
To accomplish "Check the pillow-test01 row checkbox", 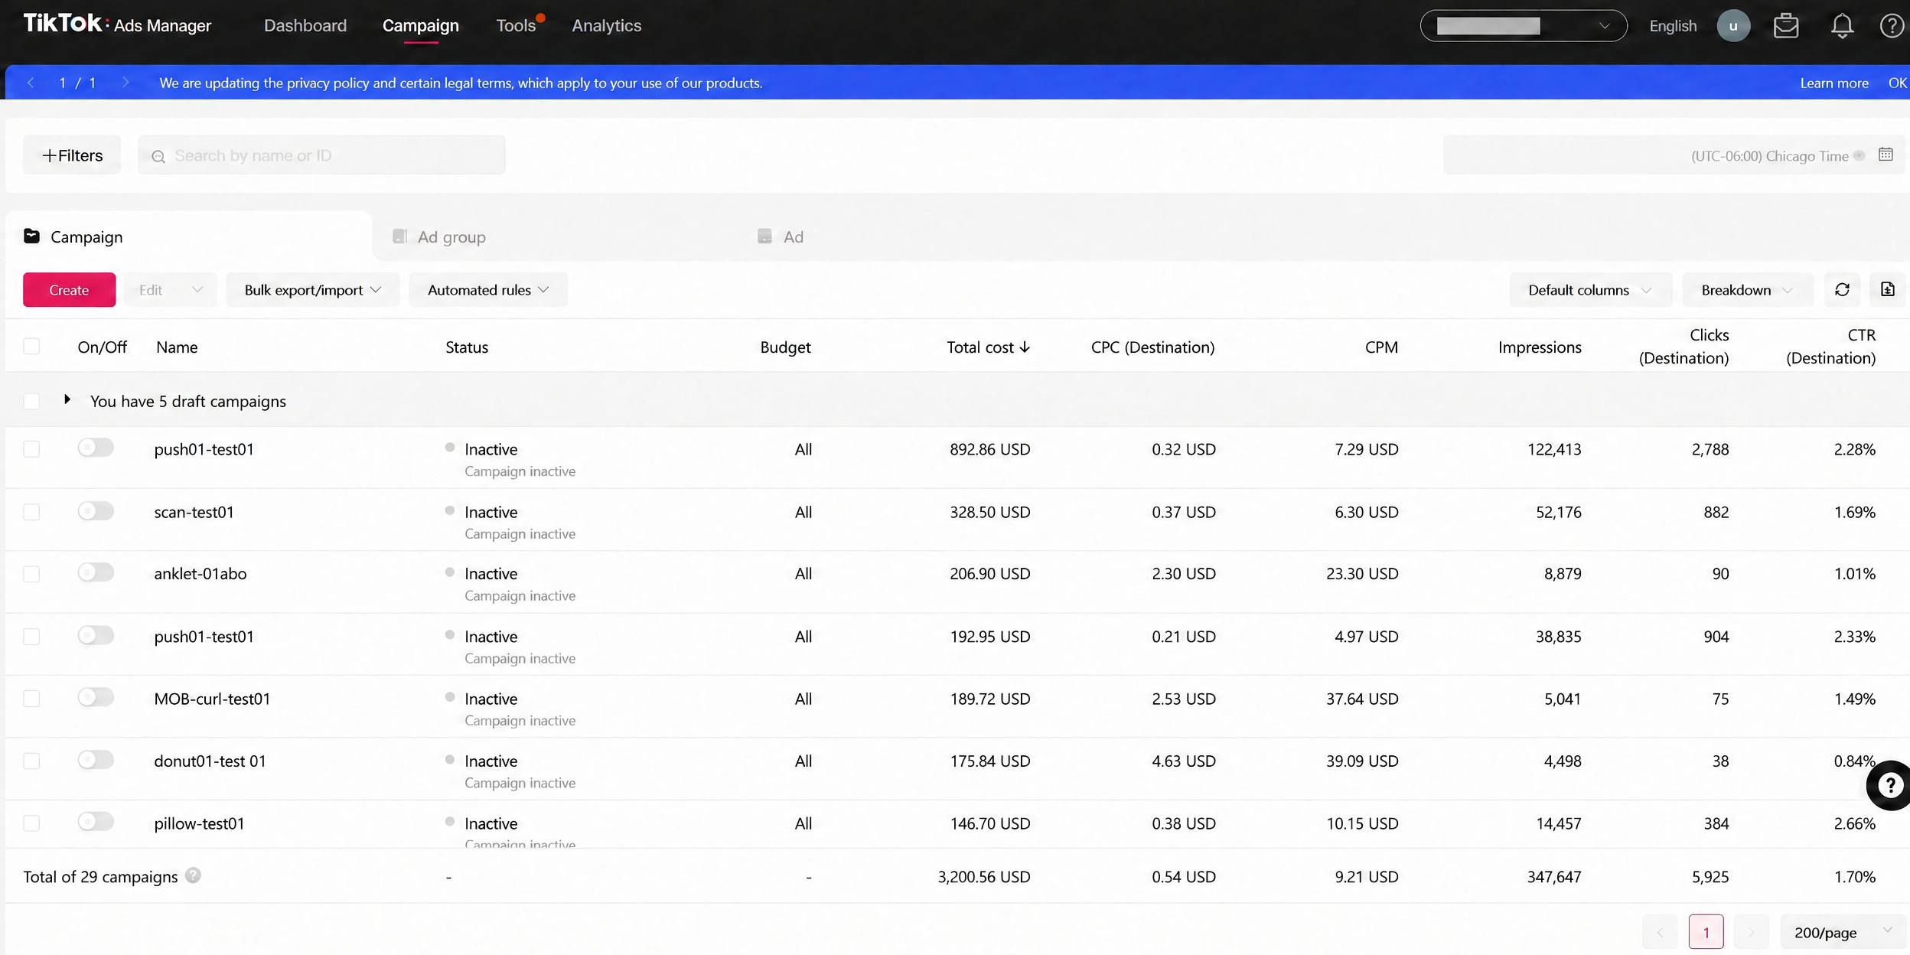I will coord(31,823).
